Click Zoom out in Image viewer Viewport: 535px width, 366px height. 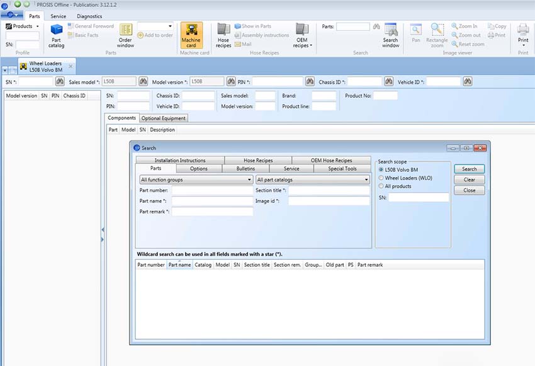(x=466, y=35)
